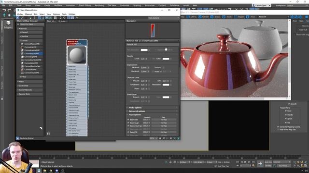Click the Clearcoat Absorption color swatch
Image resolution: width=309 pixels, height=173 pixels.
click(166, 85)
